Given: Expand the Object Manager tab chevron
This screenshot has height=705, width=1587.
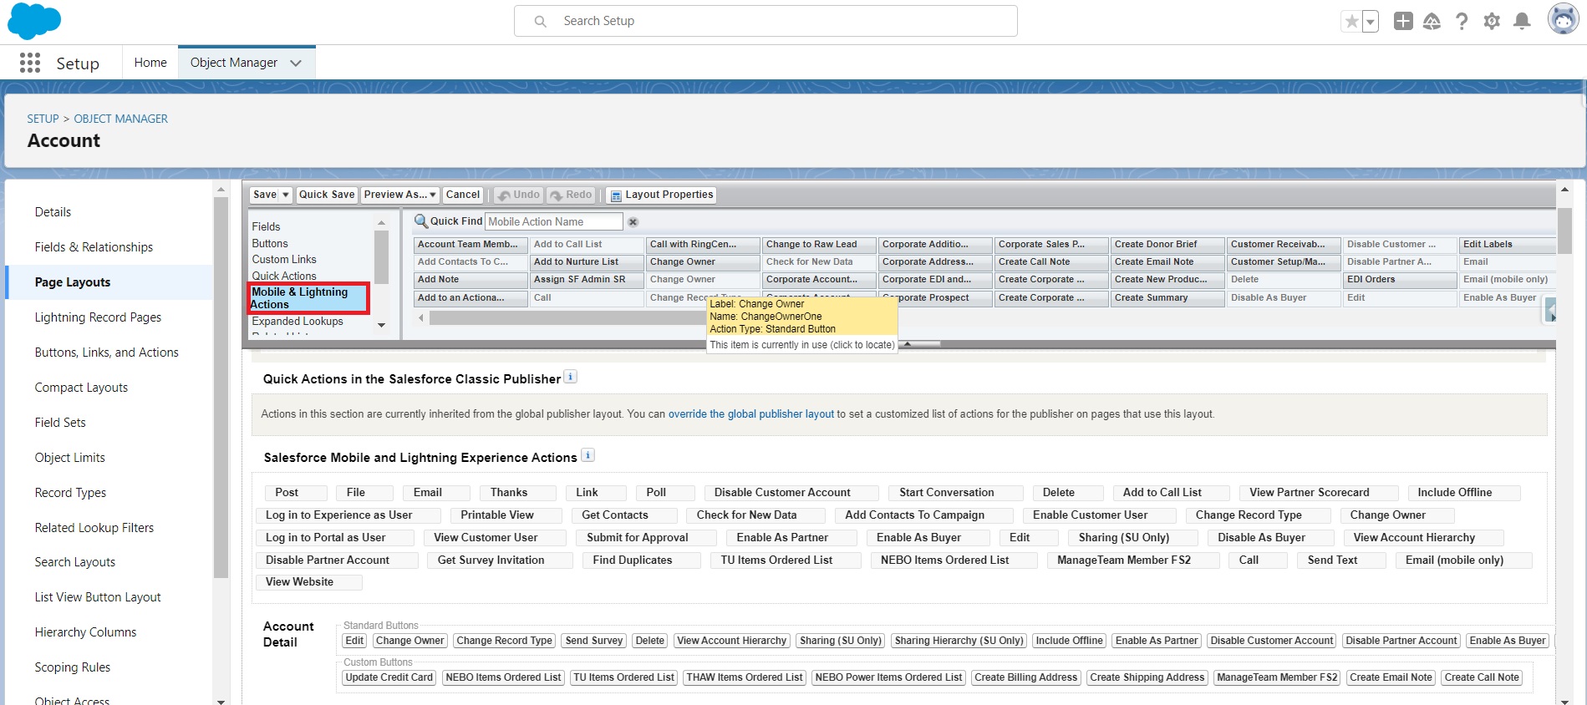Looking at the screenshot, I should (x=296, y=63).
